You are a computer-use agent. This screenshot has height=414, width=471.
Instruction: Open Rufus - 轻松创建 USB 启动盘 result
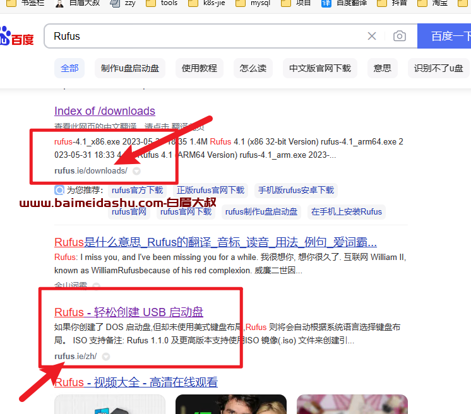[x=129, y=312]
